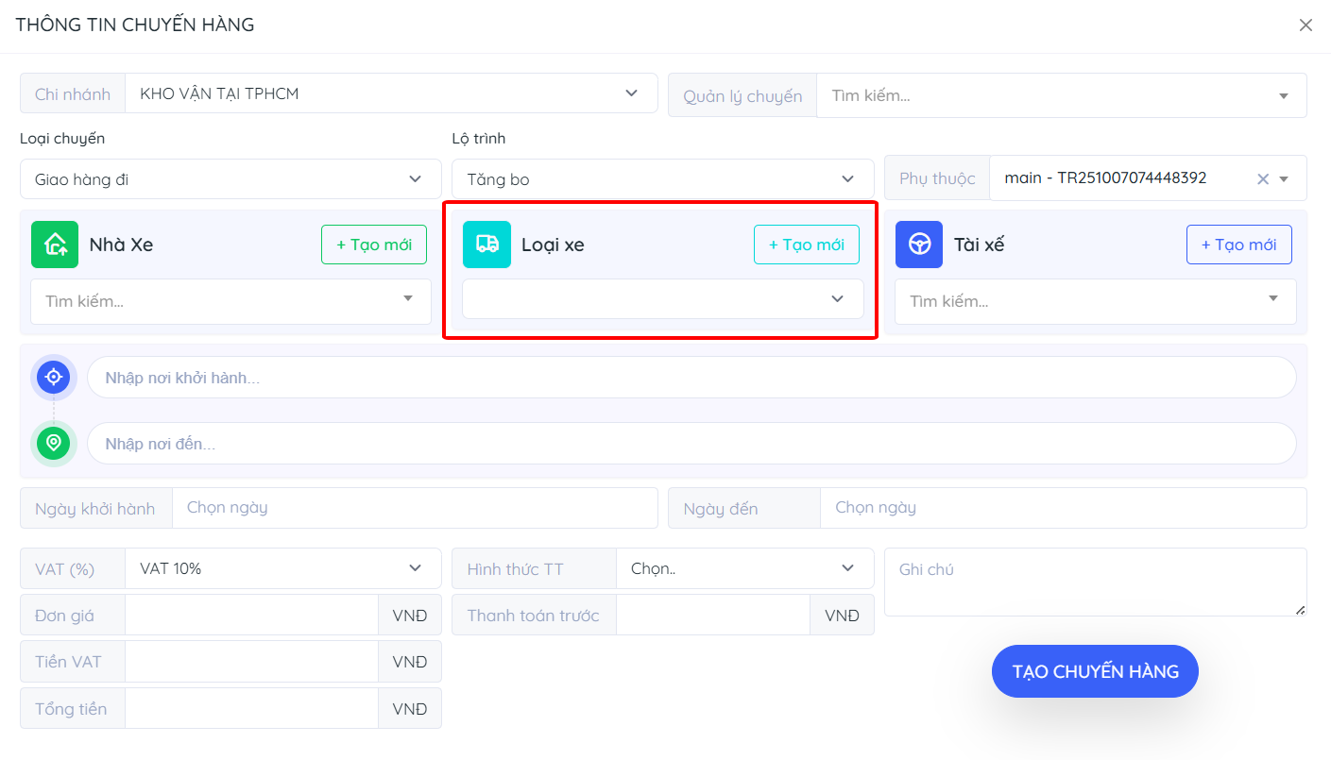This screenshot has width=1331, height=760.
Task: Click the Đơn giá price input
Action: click(x=251, y=616)
